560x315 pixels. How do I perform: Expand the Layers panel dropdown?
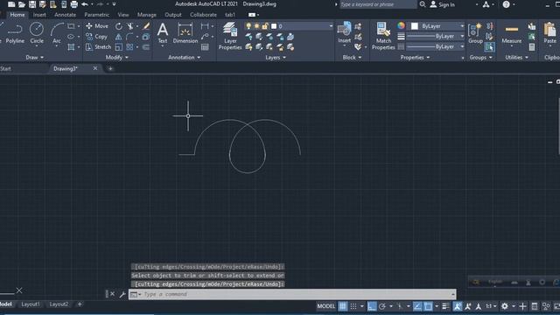pos(276,57)
